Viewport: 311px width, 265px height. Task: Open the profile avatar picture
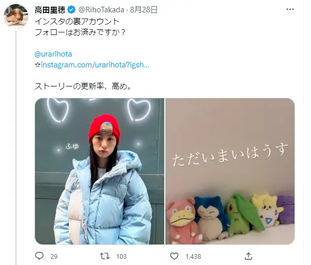(x=16, y=16)
